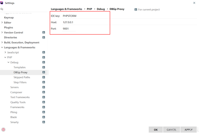Click the project icon beside PHP
The height and width of the screenshot is (133, 199).
(44, 57)
